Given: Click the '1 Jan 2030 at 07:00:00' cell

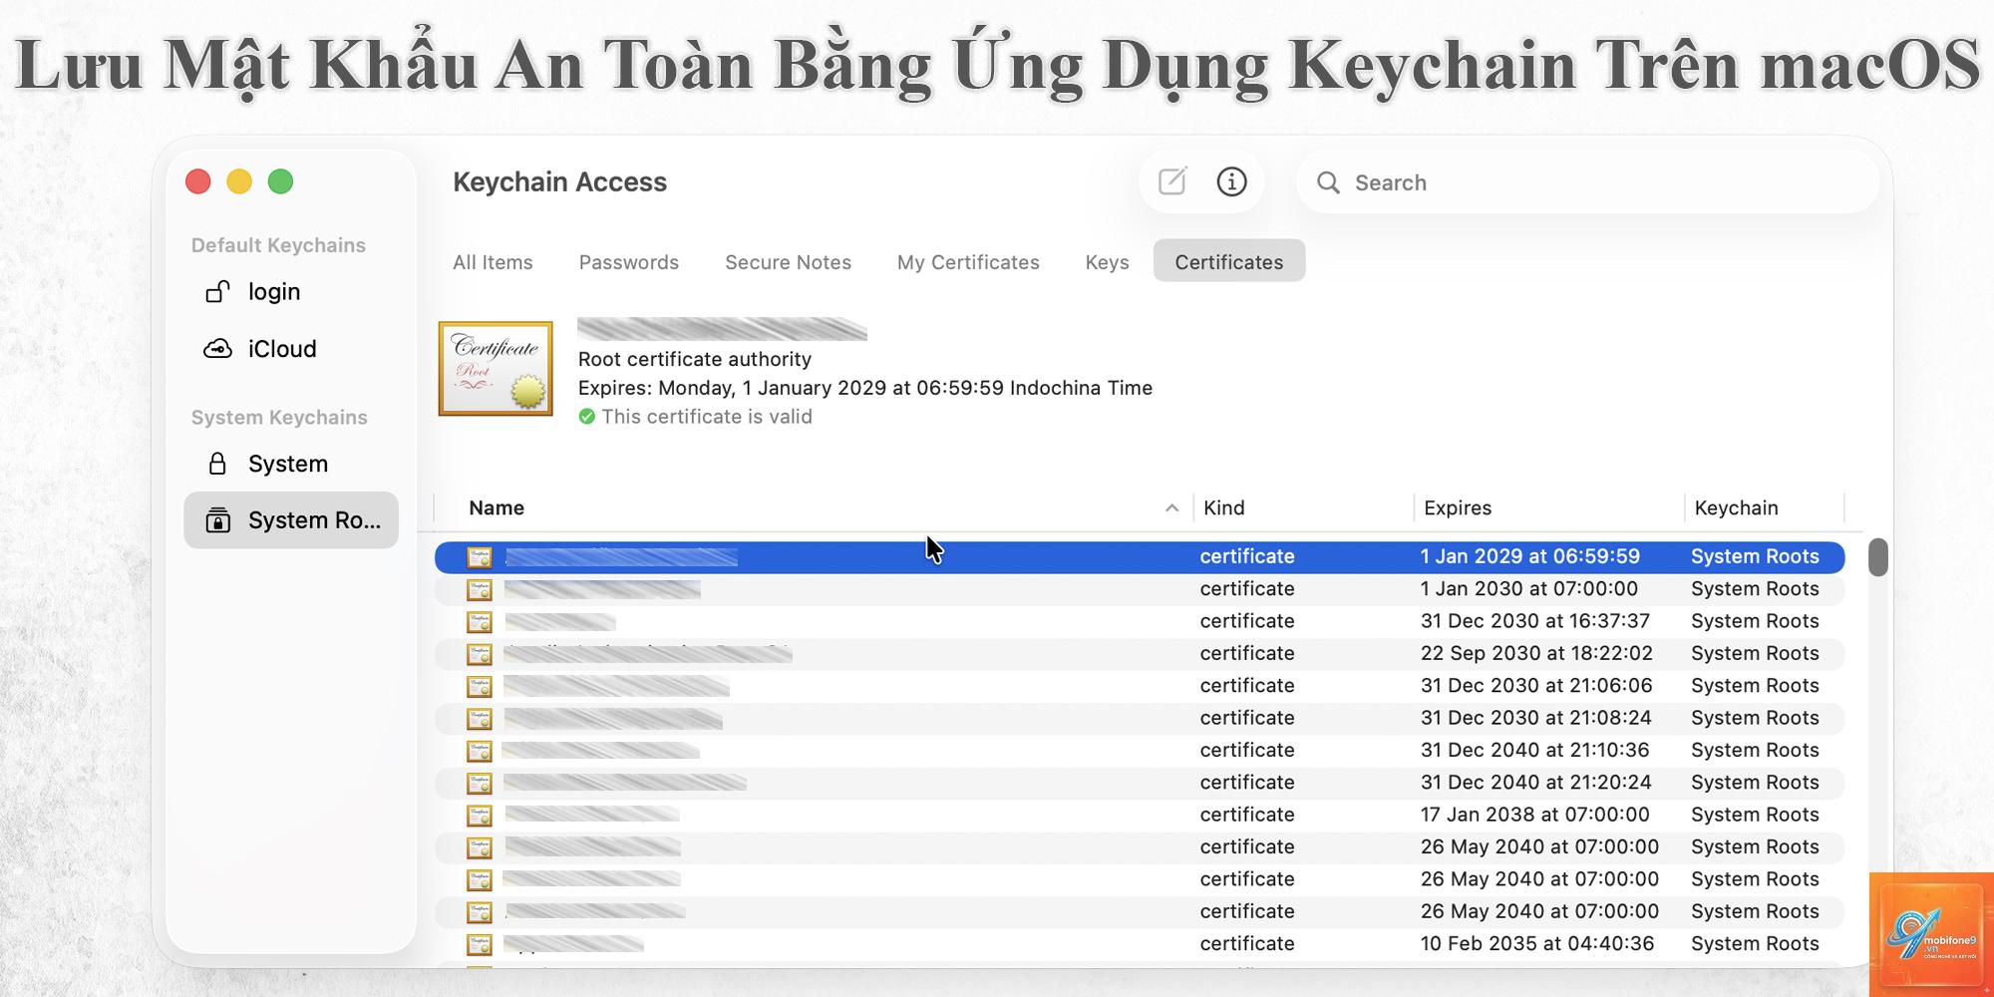Looking at the screenshot, I should pyautogui.click(x=1528, y=588).
